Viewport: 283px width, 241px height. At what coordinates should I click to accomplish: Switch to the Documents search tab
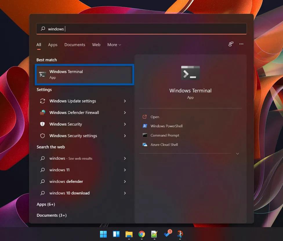coord(75,45)
